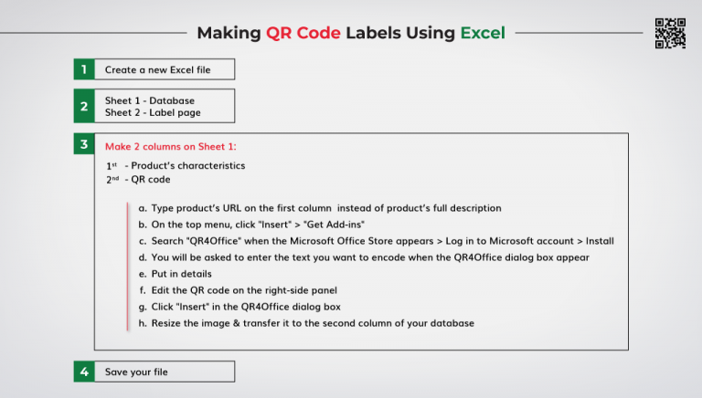
Task: Click the "Sheet 1 - Database" line
Action: pos(149,100)
